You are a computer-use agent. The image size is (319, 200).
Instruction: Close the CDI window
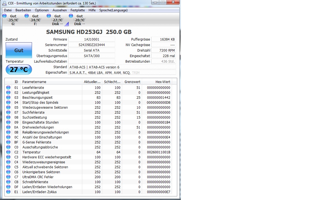click(x=173, y=2)
